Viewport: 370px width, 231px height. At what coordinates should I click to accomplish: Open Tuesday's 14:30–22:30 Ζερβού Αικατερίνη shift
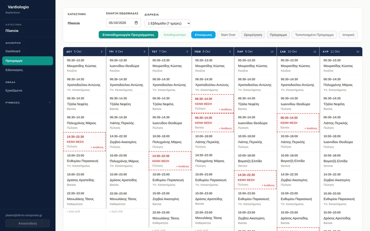tap(128, 141)
